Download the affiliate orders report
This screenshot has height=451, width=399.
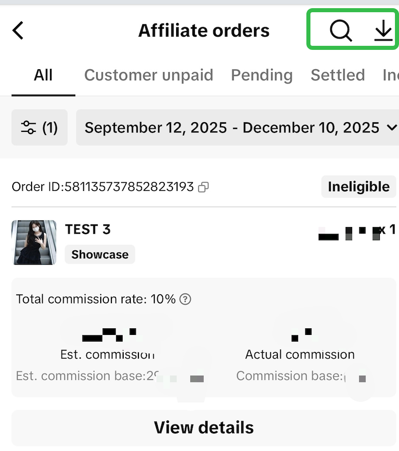tap(383, 31)
